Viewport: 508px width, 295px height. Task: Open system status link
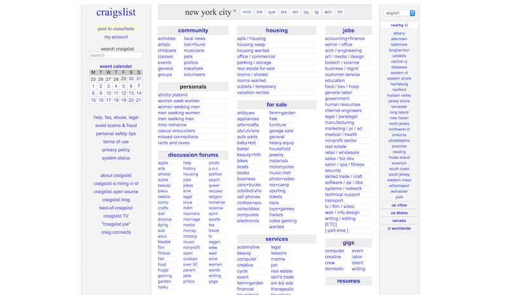(x=116, y=158)
